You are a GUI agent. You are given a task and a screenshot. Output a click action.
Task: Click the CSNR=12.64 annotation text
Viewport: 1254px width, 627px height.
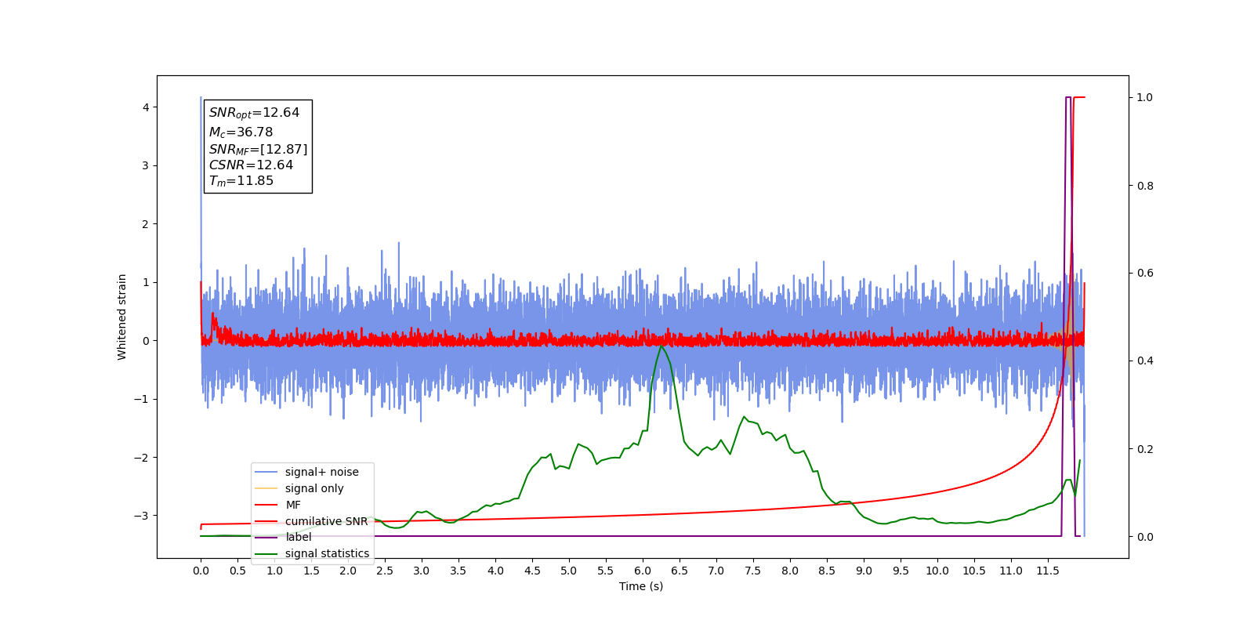pos(251,165)
